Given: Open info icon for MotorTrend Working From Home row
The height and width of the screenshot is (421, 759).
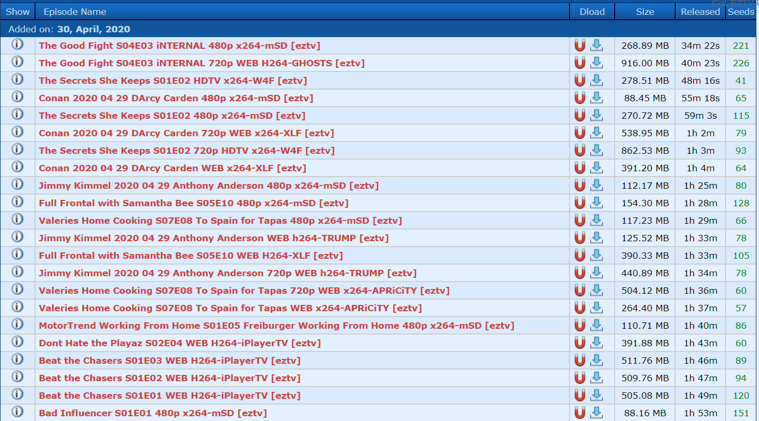Looking at the screenshot, I should 18,324.
